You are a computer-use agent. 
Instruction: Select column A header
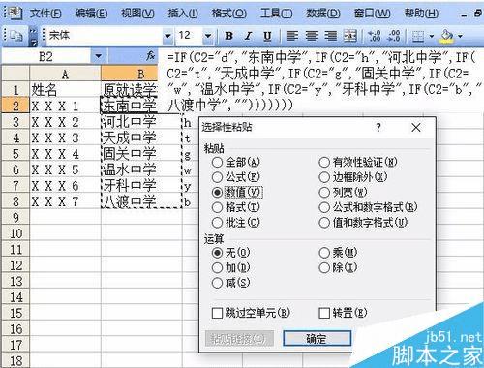65,74
